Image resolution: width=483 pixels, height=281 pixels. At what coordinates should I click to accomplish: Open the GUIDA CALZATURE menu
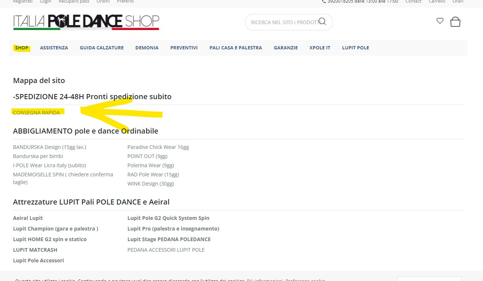102,48
